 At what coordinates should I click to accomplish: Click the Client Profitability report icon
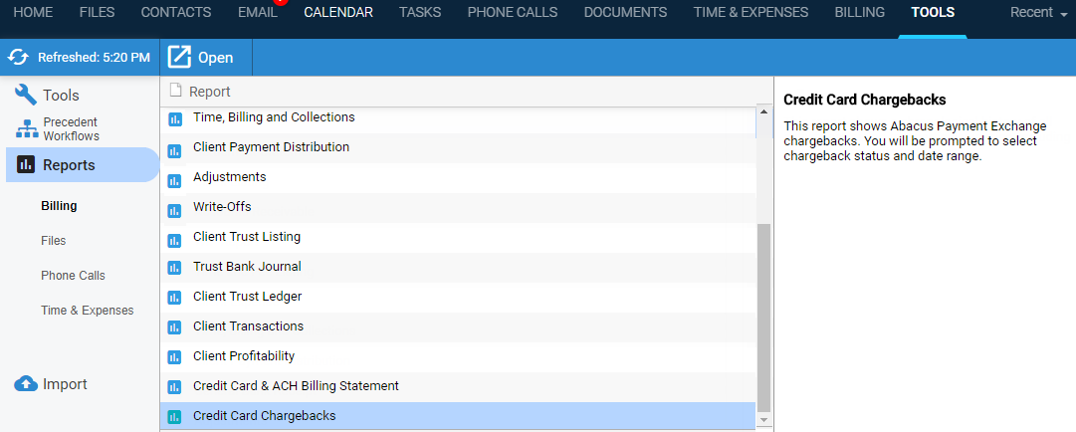click(x=174, y=358)
